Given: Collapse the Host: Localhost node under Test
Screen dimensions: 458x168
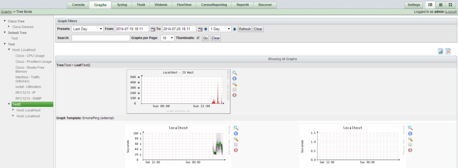Looking at the screenshot, I should (9, 49).
